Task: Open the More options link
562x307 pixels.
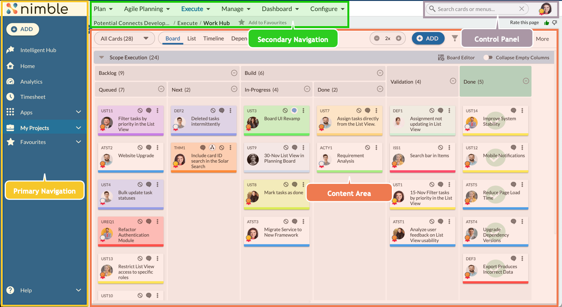Action: pyautogui.click(x=542, y=39)
